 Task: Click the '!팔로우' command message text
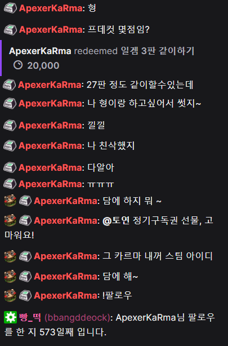pyautogui.click(x=117, y=295)
